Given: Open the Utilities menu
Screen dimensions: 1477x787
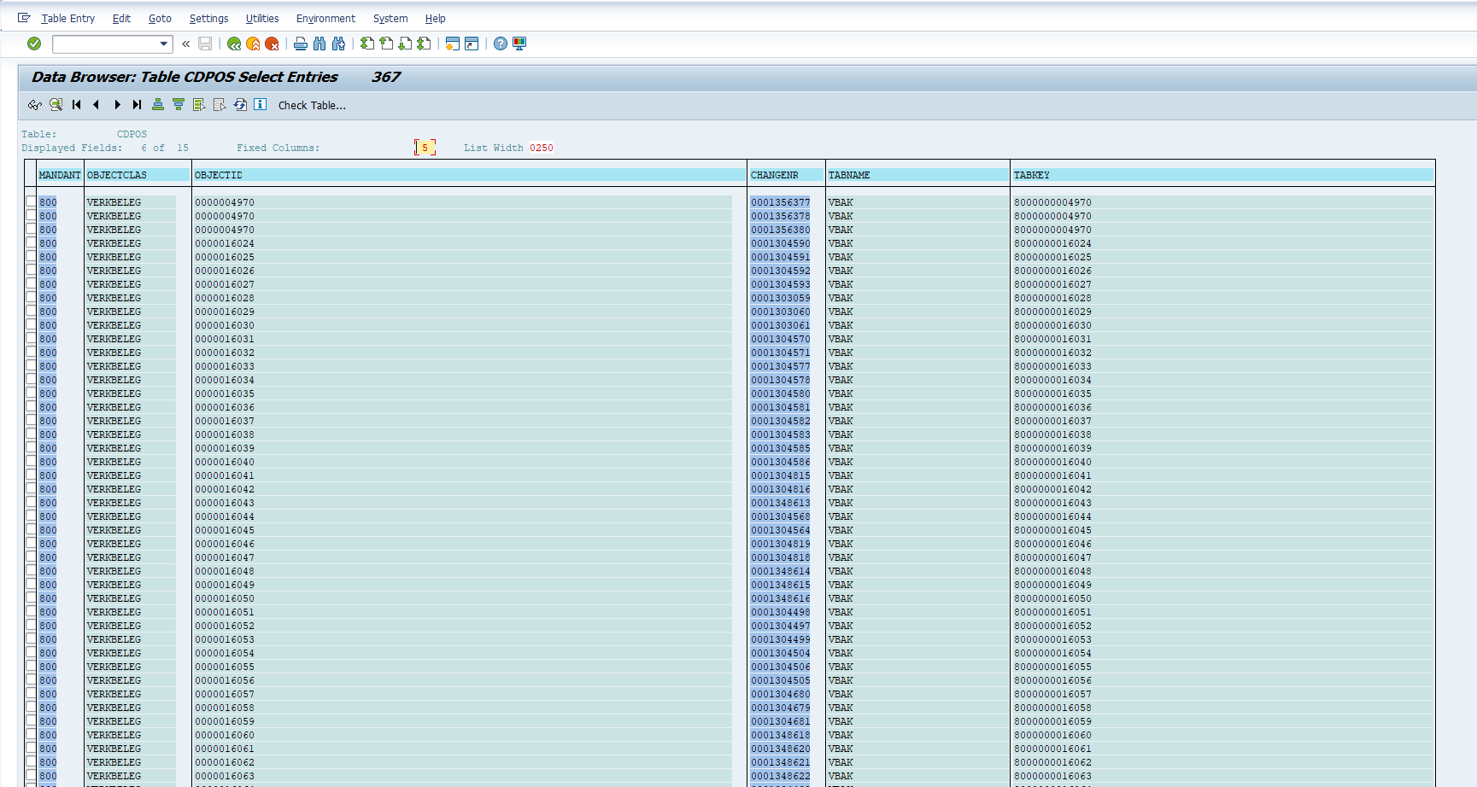Looking at the screenshot, I should coord(262,19).
